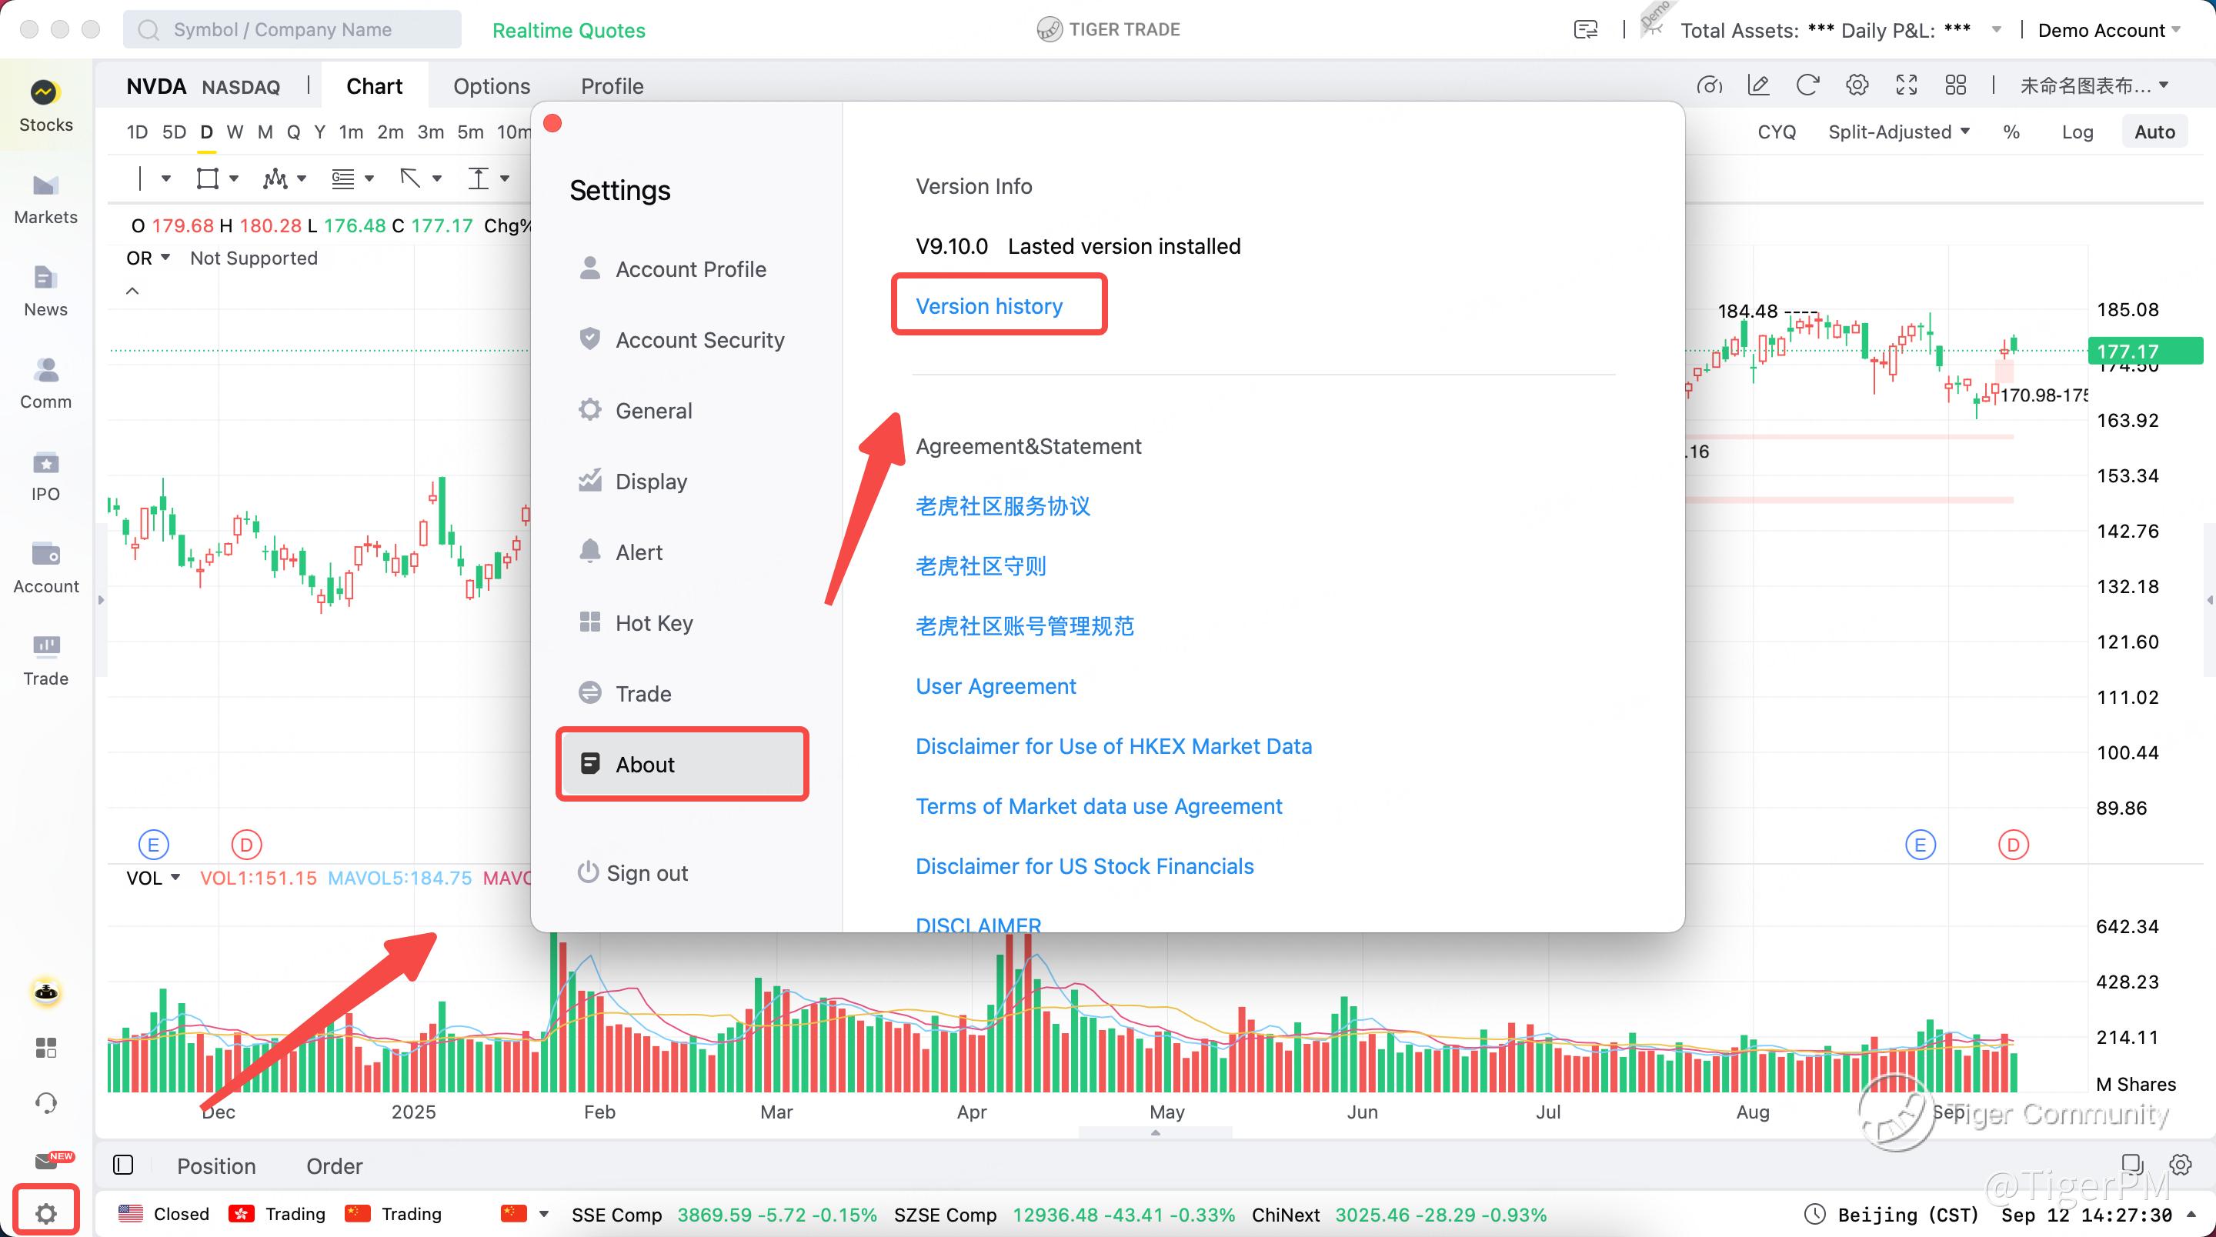
Task: Open the Markets sidebar section
Action: click(x=45, y=199)
